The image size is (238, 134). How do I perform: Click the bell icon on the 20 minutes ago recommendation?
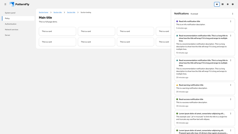(x=177, y=60)
